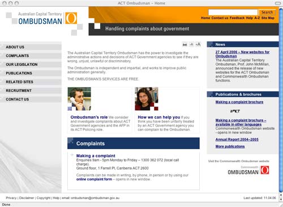Click the ombudsman email address link
The height and width of the screenshot is (207, 283).
tap(95, 198)
